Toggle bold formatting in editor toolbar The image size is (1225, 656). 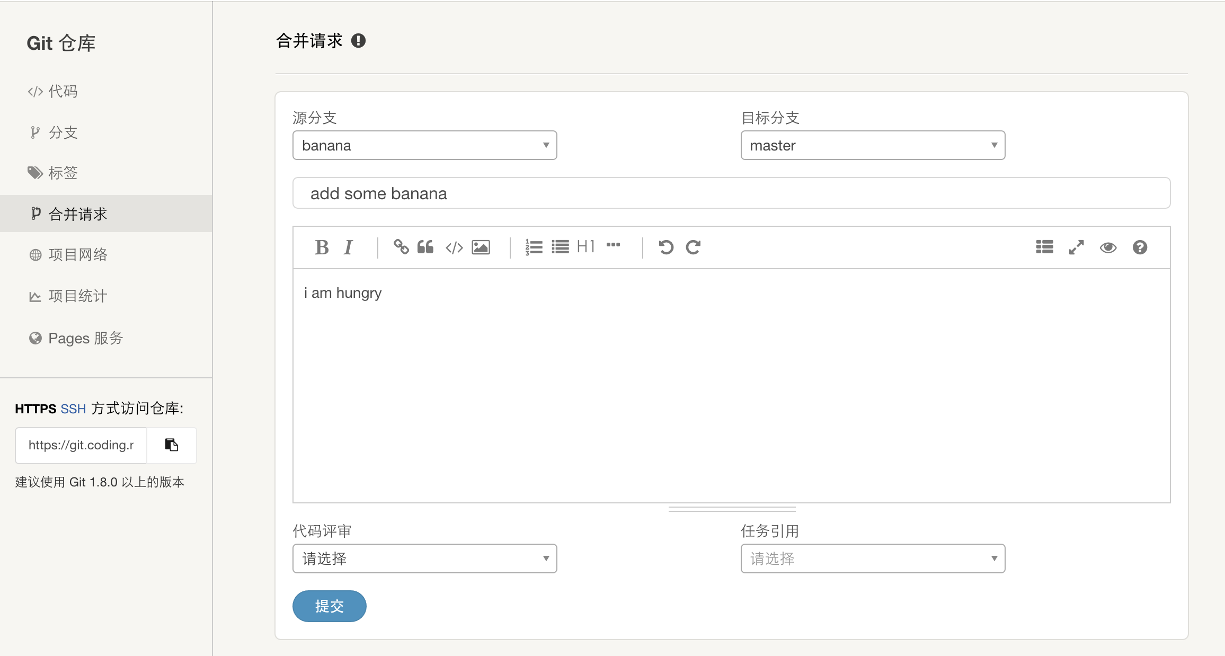point(322,247)
